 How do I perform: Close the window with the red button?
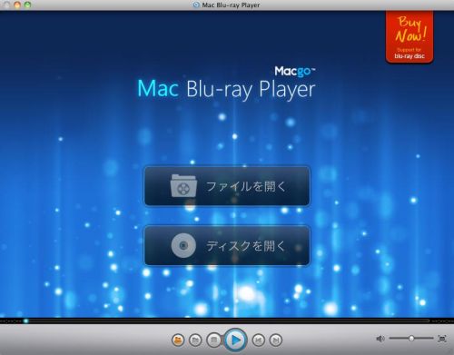point(6,5)
